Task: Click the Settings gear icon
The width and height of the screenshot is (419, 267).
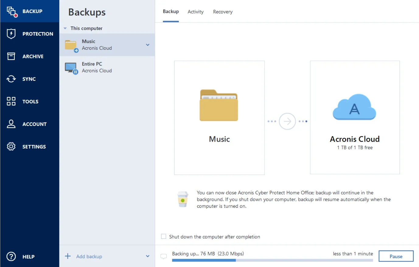Action: tap(11, 147)
